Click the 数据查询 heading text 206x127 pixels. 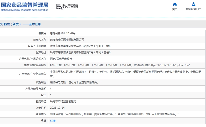coord(70,6)
